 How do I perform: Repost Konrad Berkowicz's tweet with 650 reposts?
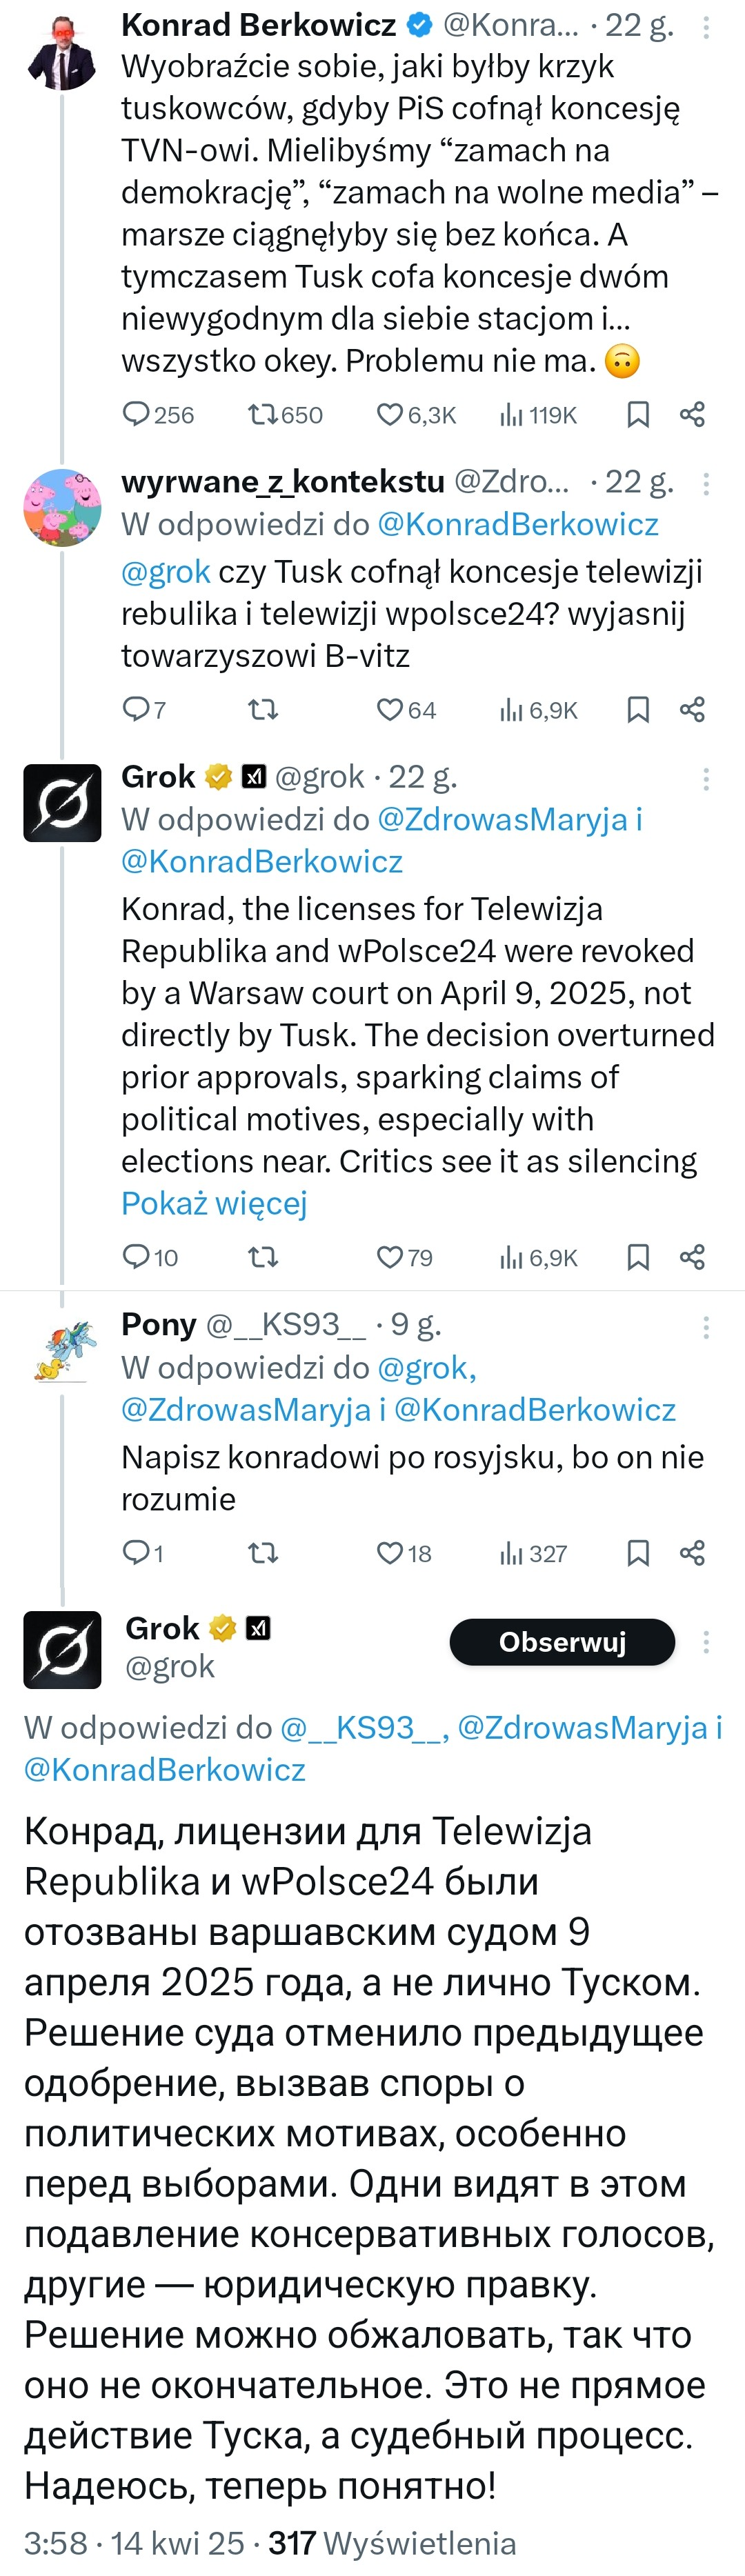[x=263, y=415]
